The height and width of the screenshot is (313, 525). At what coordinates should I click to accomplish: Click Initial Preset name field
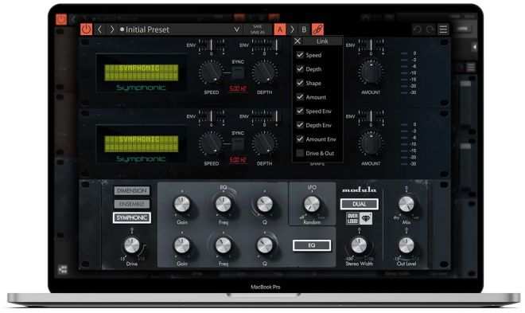point(147,29)
